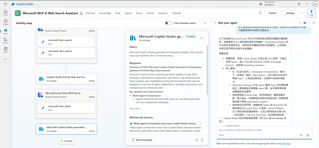The height and width of the screenshot is (148, 319).
Task: Give thumbs down on knowledge response
Action: pyautogui.click(x=202, y=140)
